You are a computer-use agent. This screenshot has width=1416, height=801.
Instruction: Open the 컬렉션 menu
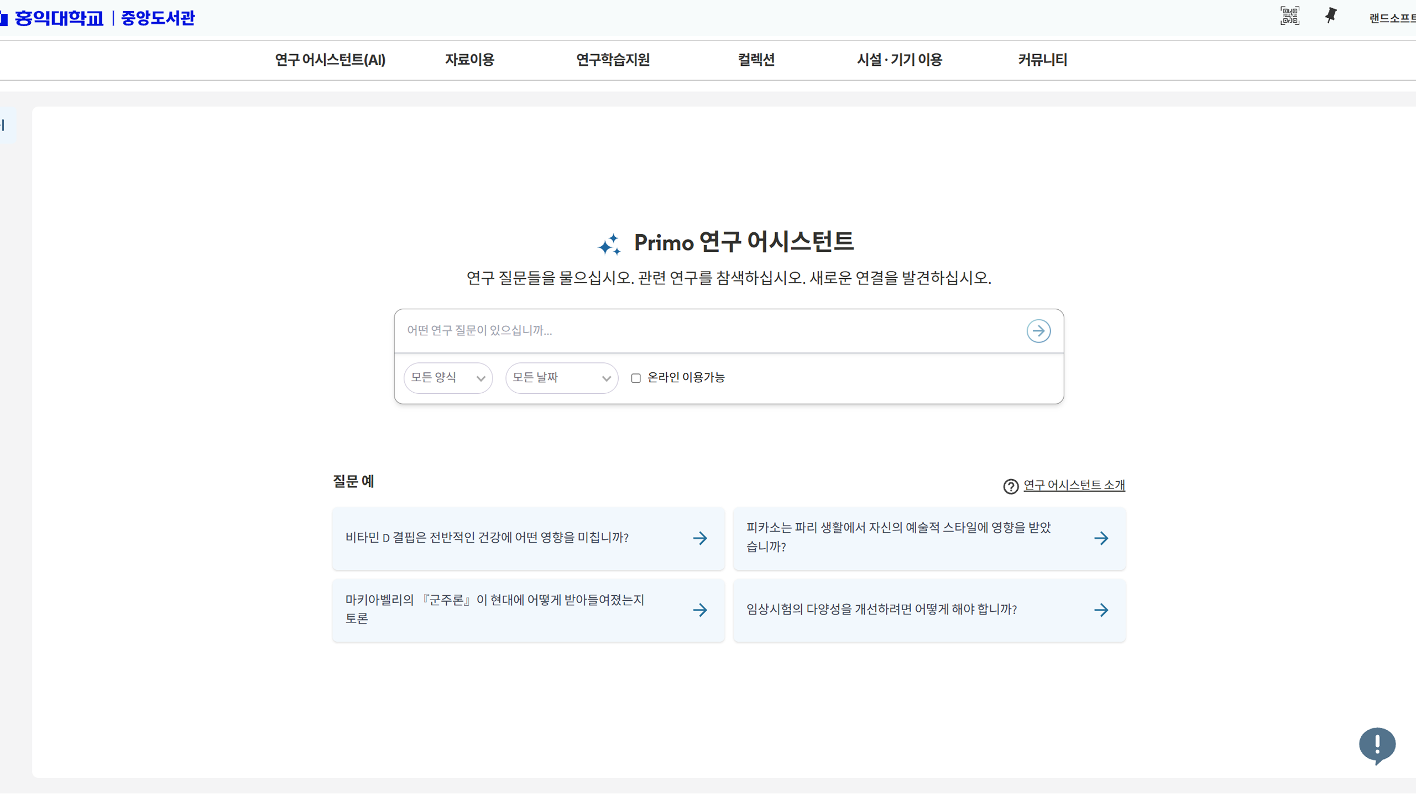point(756,60)
